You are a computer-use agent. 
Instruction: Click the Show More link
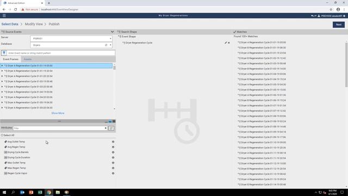(58, 113)
